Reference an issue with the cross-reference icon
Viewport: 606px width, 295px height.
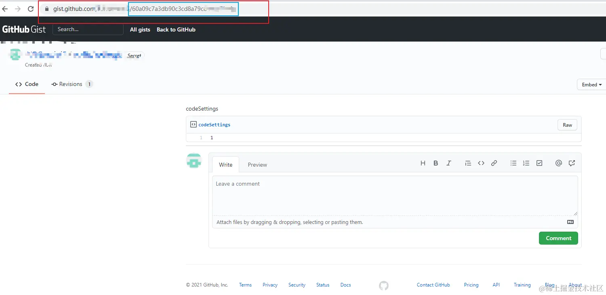click(572, 163)
